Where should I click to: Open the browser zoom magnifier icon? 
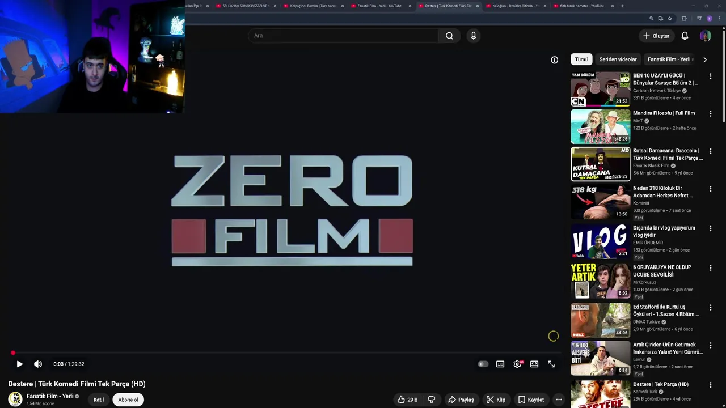pos(651,18)
